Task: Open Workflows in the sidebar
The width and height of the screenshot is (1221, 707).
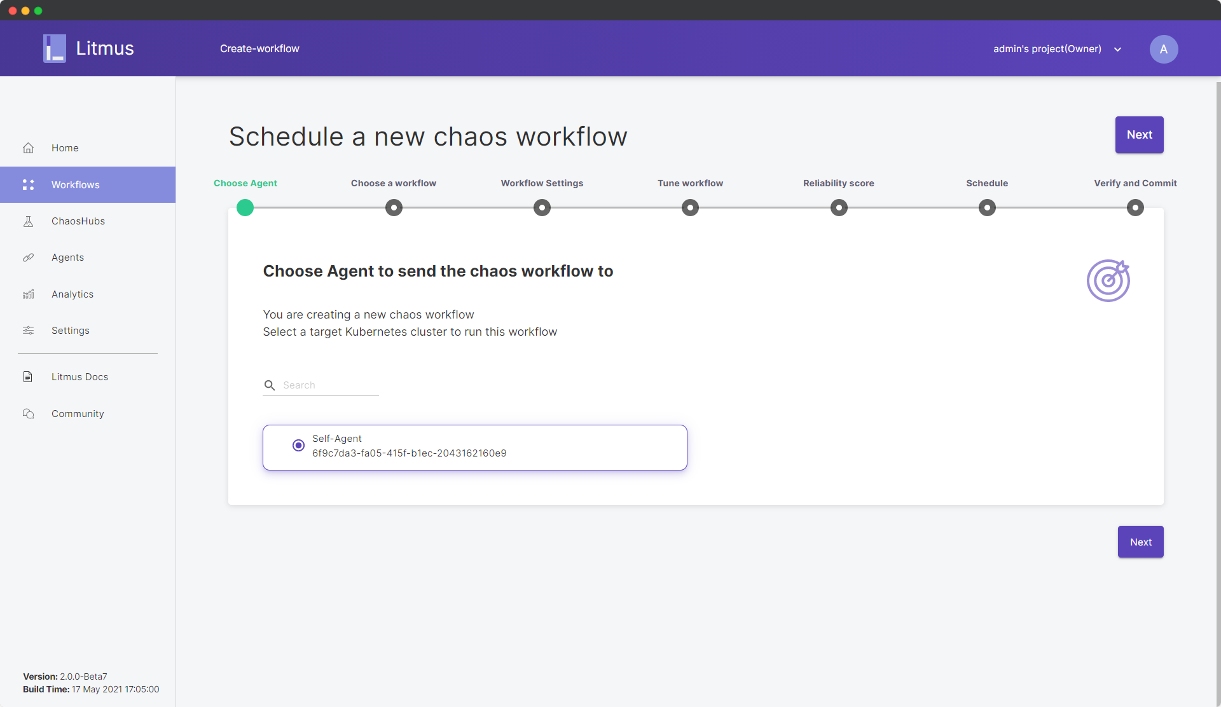Action: click(88, 184)
